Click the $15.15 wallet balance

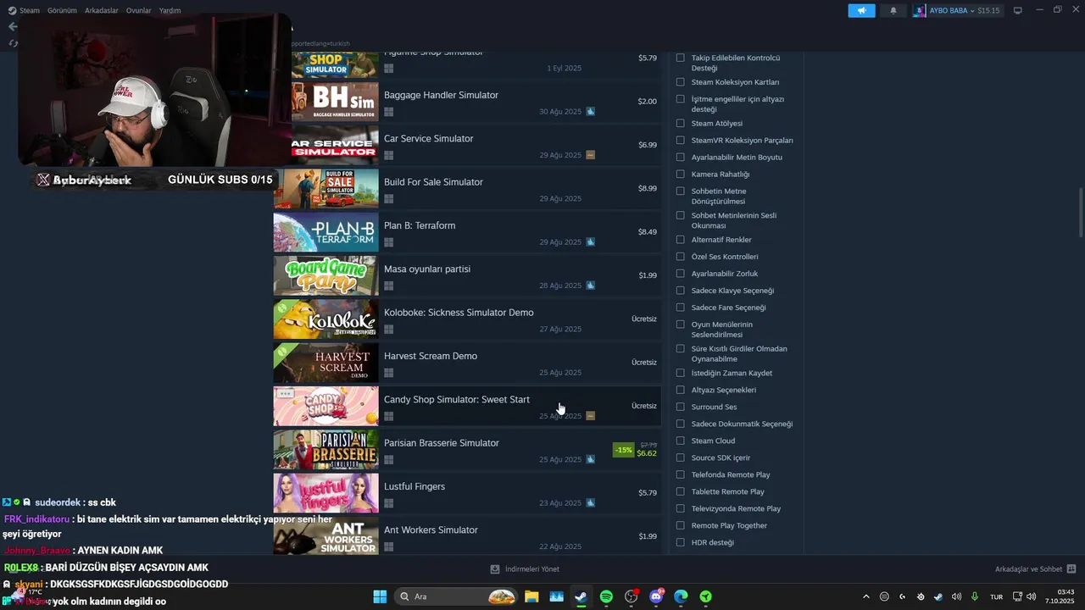[x=988, y=10]
